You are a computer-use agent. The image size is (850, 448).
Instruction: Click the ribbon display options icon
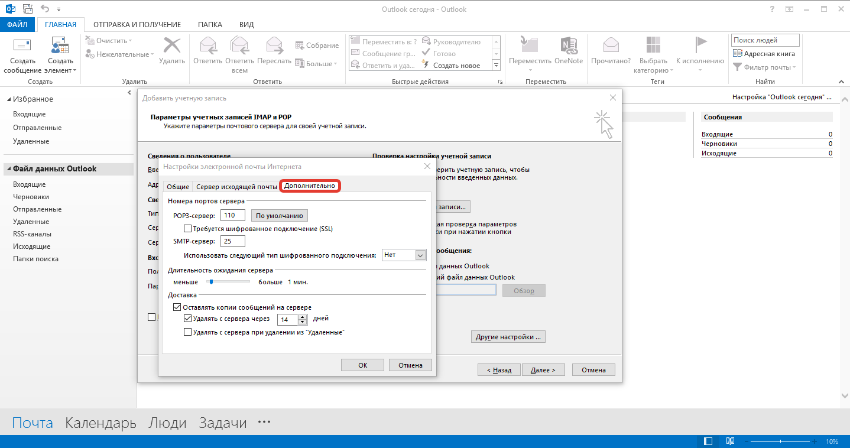pos(789,9)
